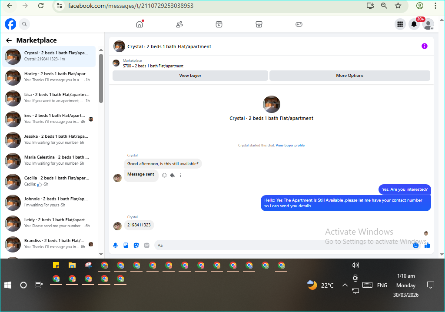Click 'Good afternoon, is this still available?' message
This screenshot has width=445, height=312.
tap(163, 164)
